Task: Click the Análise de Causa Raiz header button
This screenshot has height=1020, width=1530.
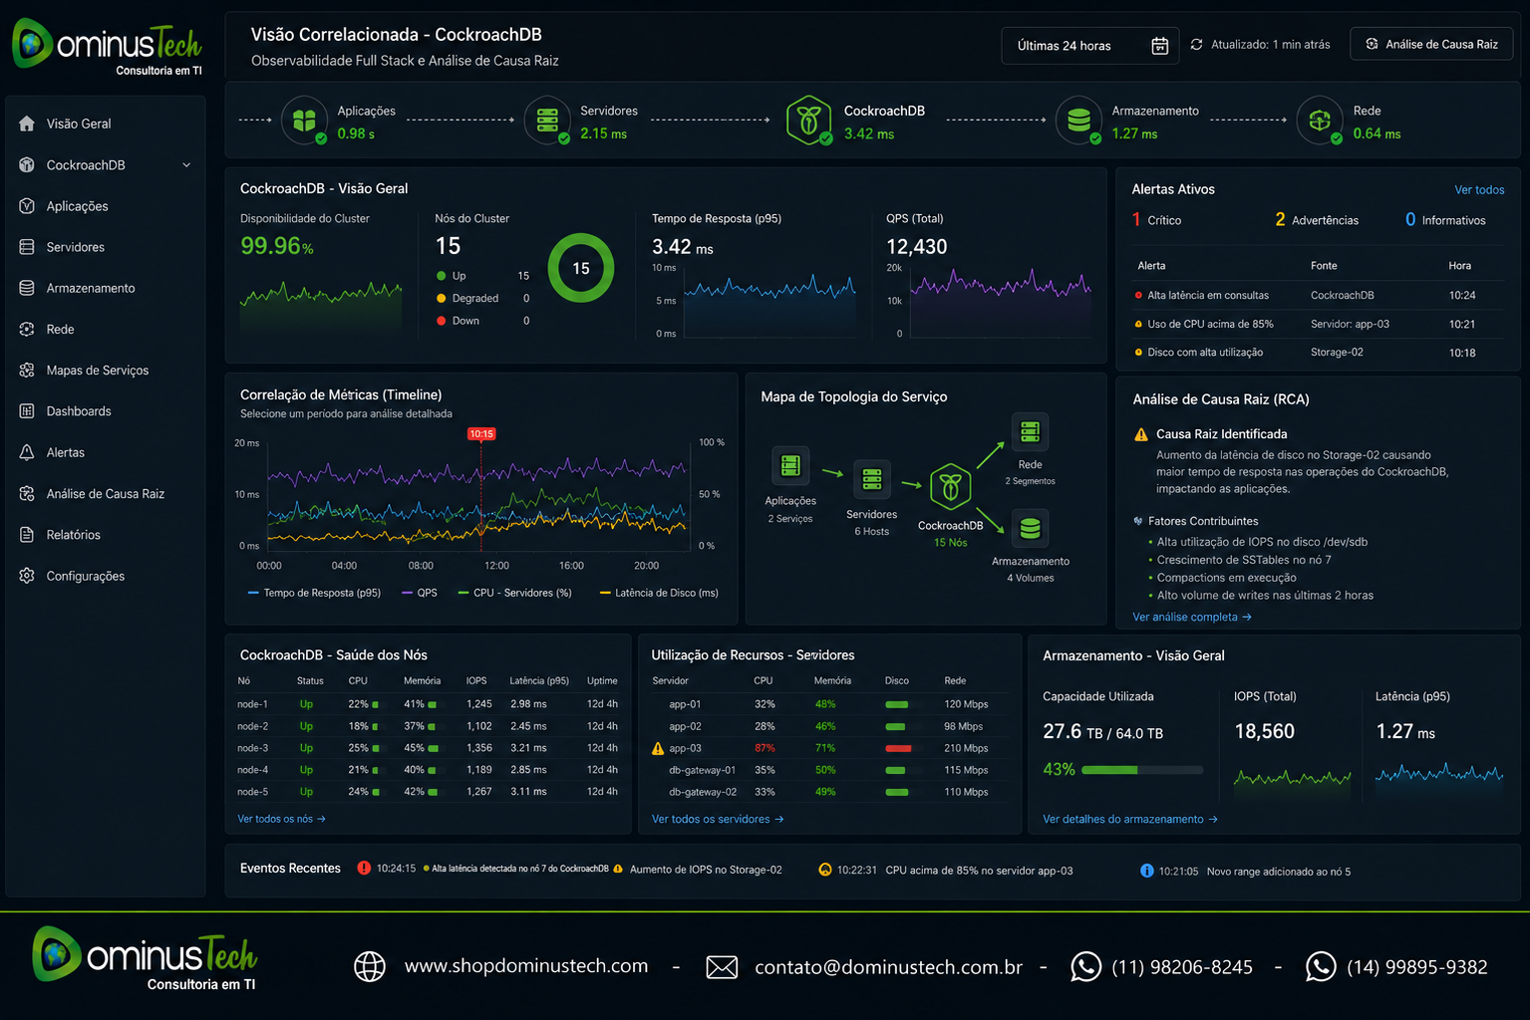Action: (1431, 44)
